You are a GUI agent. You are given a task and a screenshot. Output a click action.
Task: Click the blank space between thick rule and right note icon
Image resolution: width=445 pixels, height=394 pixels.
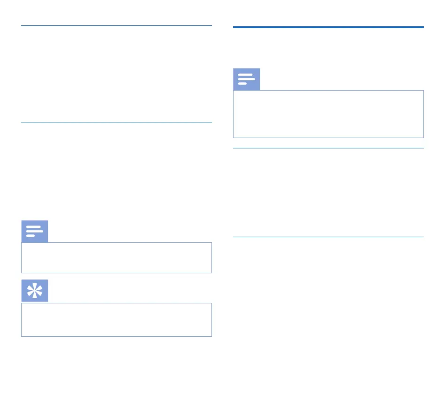pos(328,48)
